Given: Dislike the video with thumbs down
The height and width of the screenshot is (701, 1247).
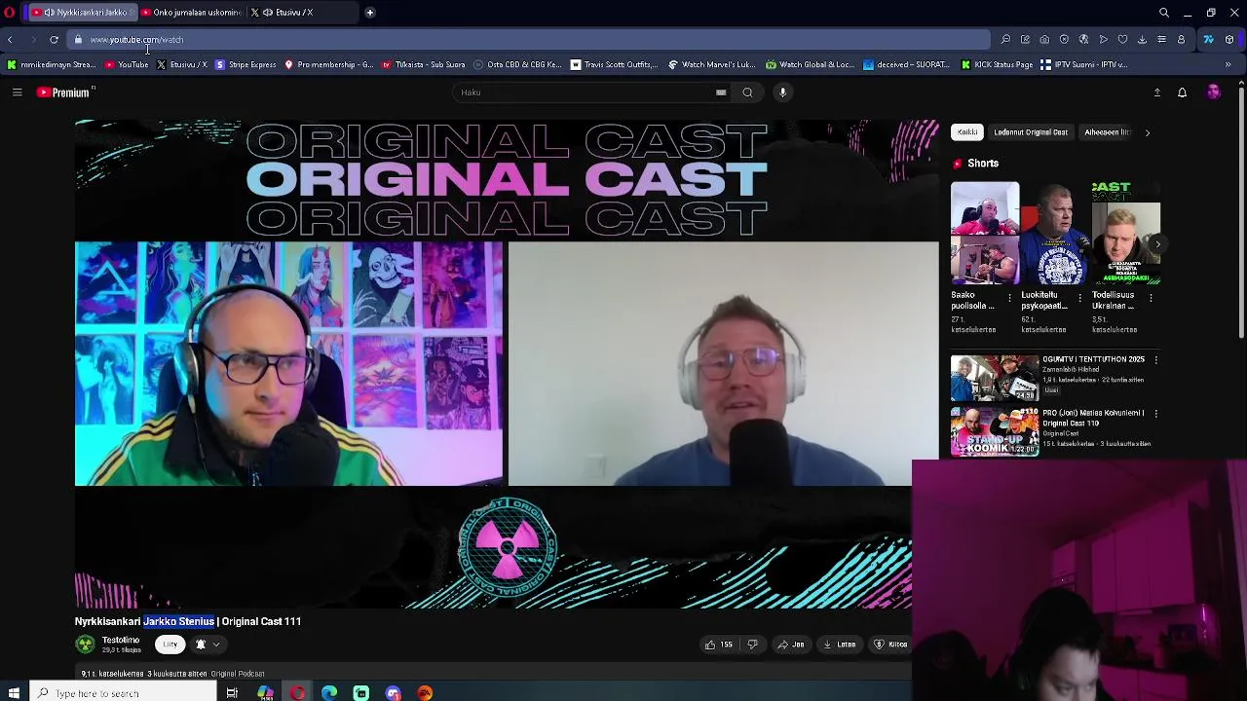Looking at the screenshot, I should (752, 645).
